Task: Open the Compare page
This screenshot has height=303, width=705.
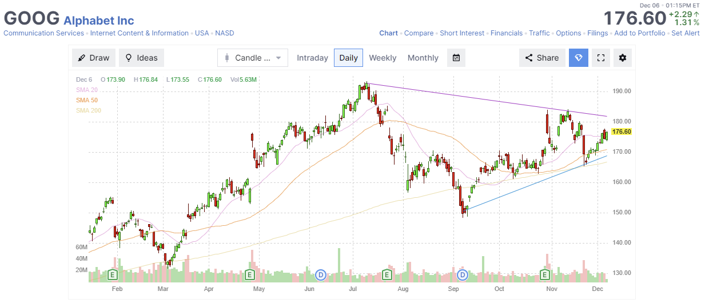Action: 419,33
